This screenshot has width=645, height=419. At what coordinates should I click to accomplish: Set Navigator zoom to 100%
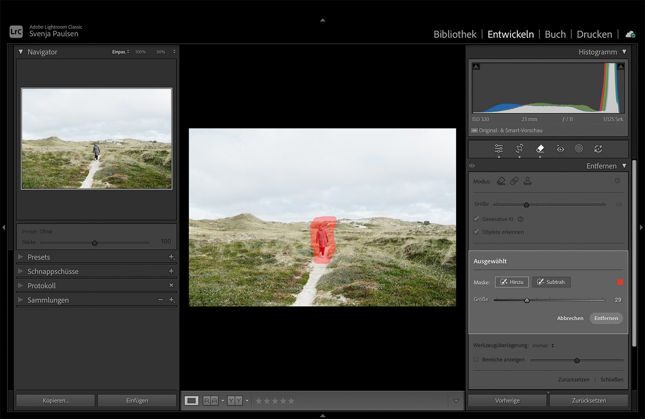coord(140,52)
